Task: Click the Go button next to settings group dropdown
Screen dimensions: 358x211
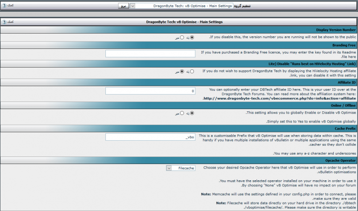Action: coord(124,6)
